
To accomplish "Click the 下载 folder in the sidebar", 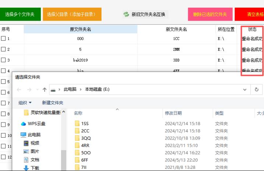I will point(34,168).
